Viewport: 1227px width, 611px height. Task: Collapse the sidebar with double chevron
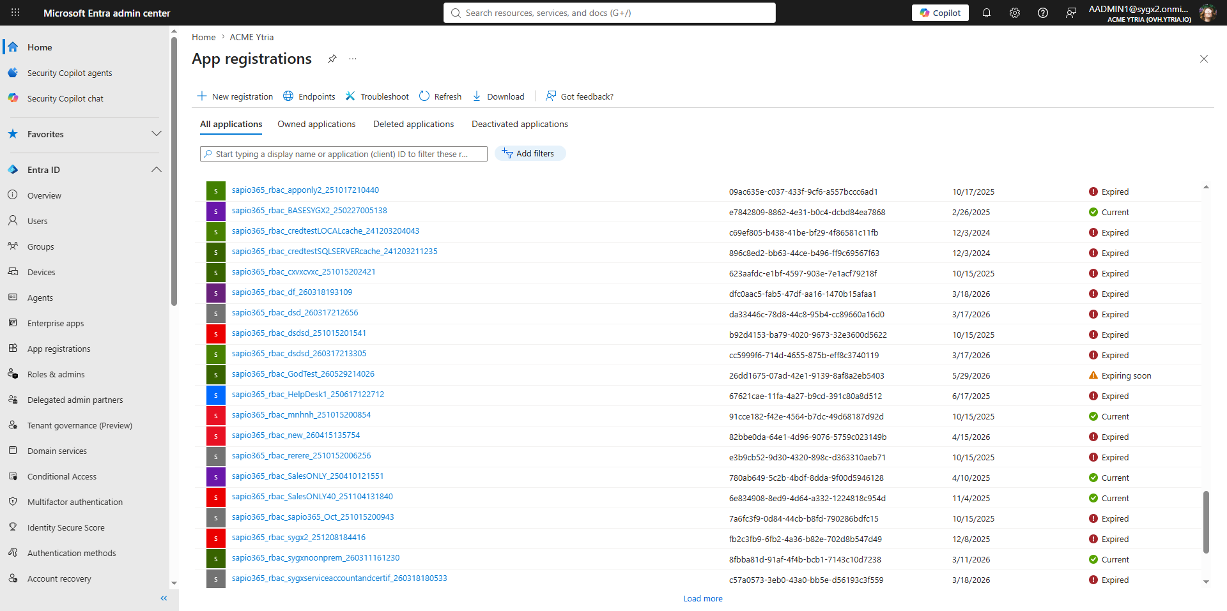point(164,598)
